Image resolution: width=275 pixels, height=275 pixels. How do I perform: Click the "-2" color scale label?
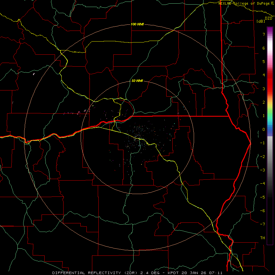pyautogui.click(x=262, y=156)
